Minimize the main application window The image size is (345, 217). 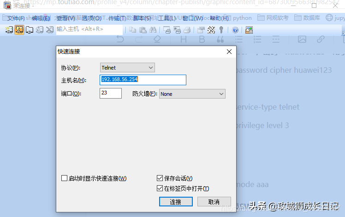pyautogui.click(x=293, y=6)
